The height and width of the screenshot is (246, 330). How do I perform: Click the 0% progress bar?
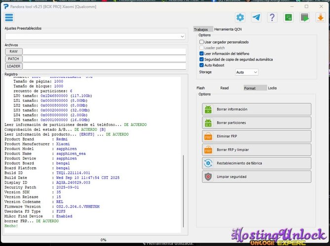tap(103, 240)
